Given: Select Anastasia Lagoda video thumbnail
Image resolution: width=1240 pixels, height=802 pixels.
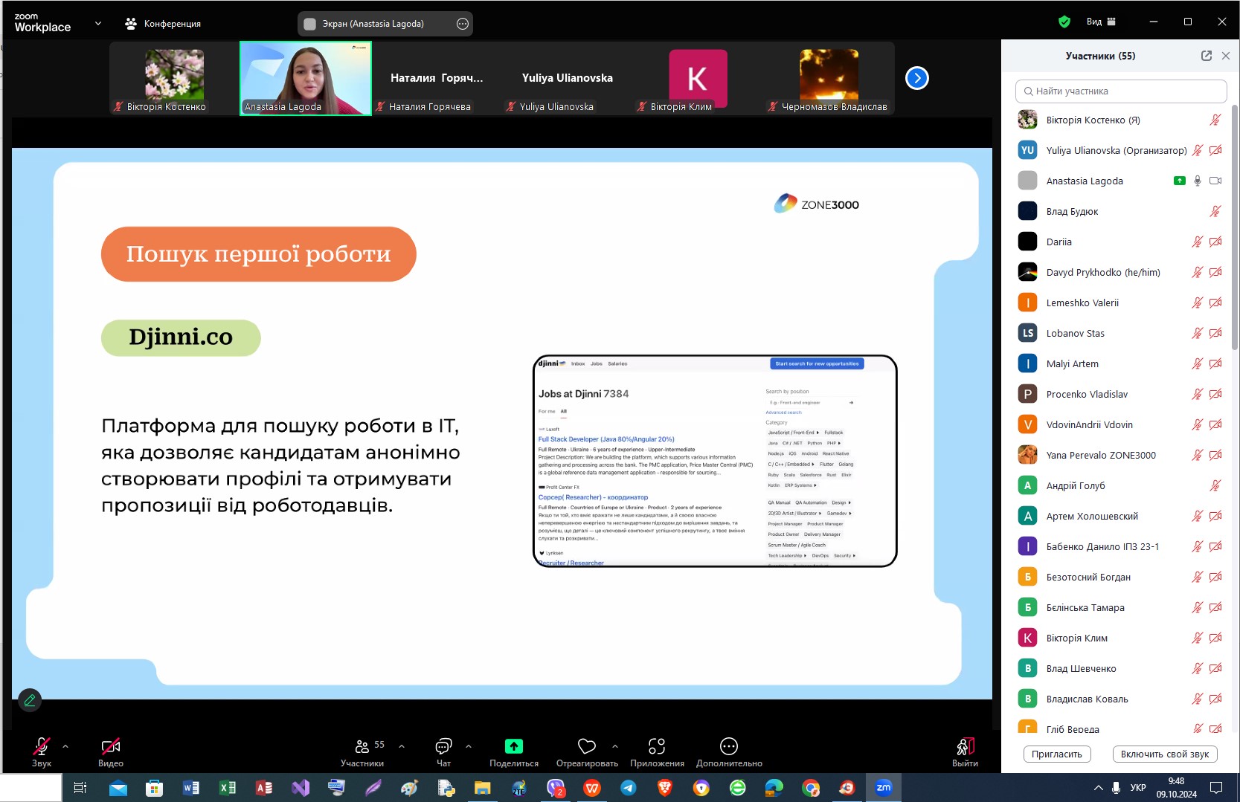Looking at the screenshot, I should click(306, 78).
